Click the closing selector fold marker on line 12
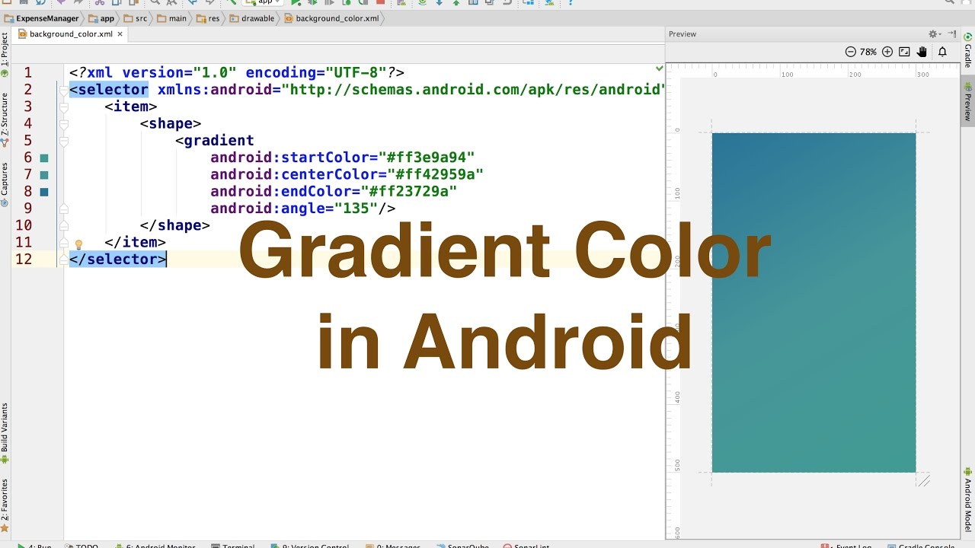Screen dimensions: 975x548 point(64,260)
